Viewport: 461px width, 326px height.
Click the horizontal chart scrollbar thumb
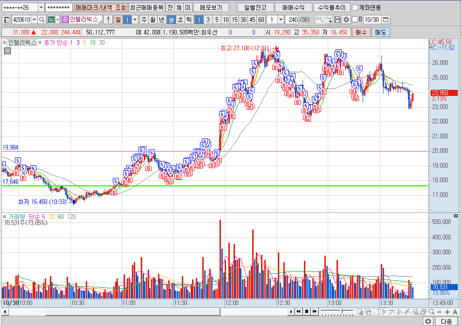[x=133, y=311]
